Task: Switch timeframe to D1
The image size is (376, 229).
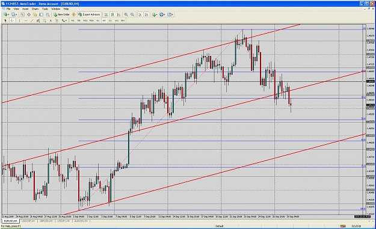Action: click(x=110, y=20)
